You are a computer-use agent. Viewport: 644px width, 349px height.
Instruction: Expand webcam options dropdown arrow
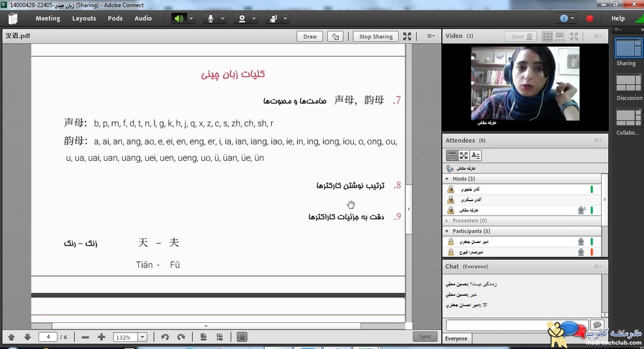tap(254, 18)
